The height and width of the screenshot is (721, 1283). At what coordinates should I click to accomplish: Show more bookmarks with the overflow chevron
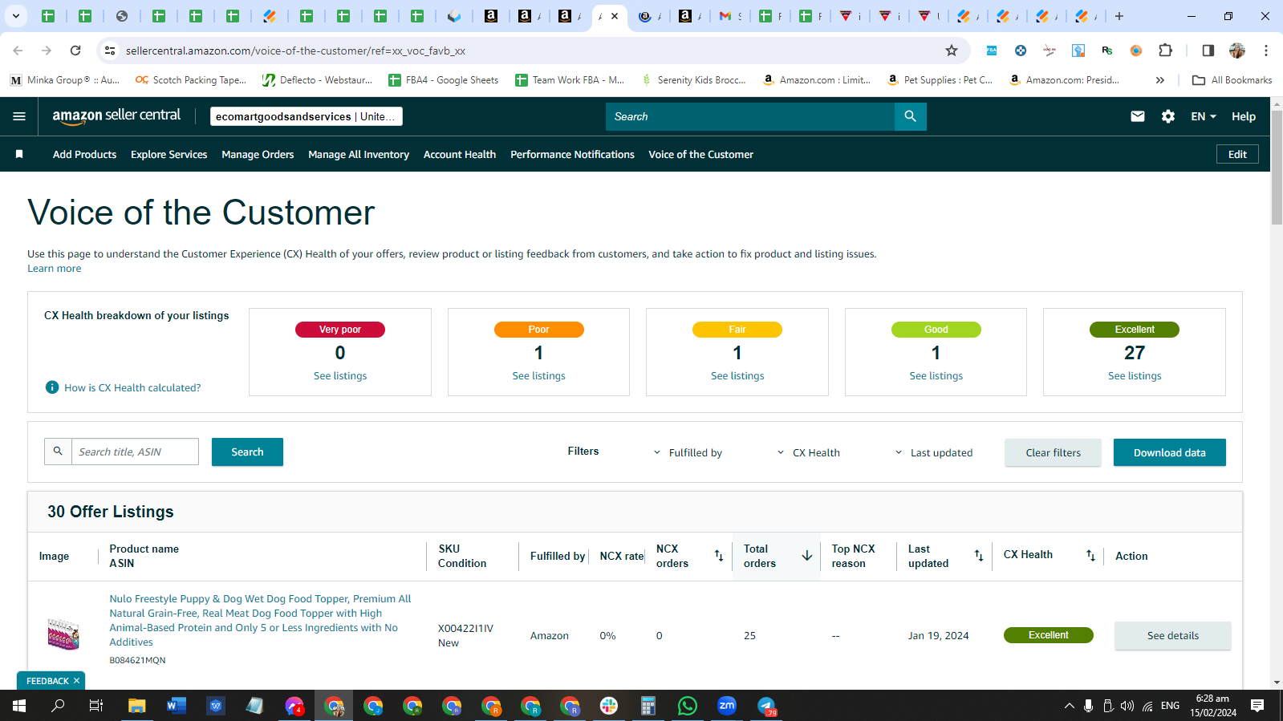[1159, 80]
